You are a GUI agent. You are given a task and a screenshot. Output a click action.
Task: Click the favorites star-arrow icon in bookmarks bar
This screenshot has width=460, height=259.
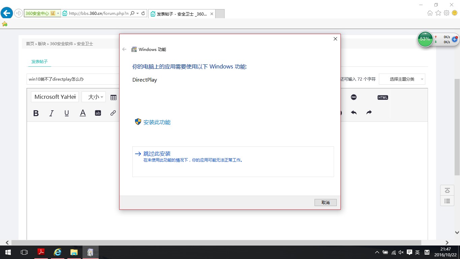(x=5, y=24)
